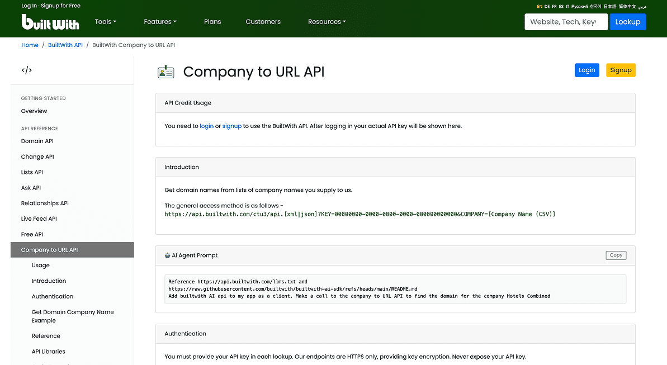Open Free API in sidebar
Image resolution: width=667 pixels, height=365 pixels.
click(x=32, y=234)
